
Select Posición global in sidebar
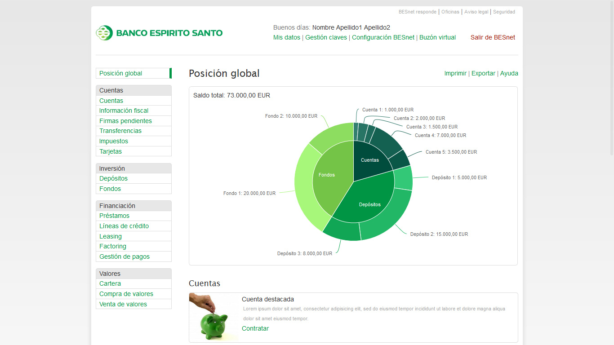[133, 73]
